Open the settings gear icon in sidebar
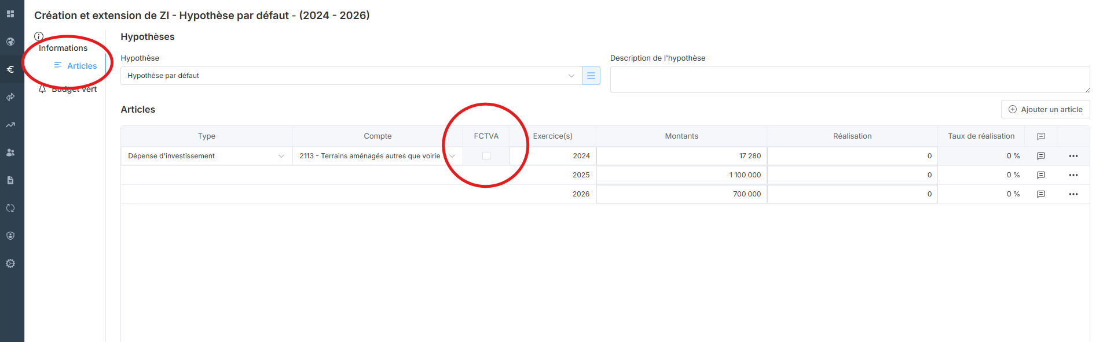This screenshot has height=342, width=1103. pyautogui.click(x=10, y=263)
